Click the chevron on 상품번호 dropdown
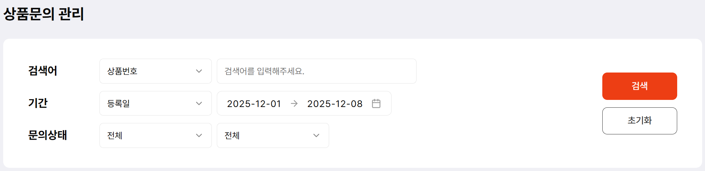The image size is (705, 171). tap(199, 71)
